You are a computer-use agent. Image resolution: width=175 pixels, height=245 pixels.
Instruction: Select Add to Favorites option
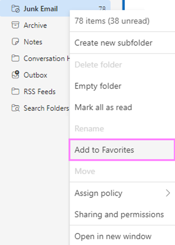(122, 150)
